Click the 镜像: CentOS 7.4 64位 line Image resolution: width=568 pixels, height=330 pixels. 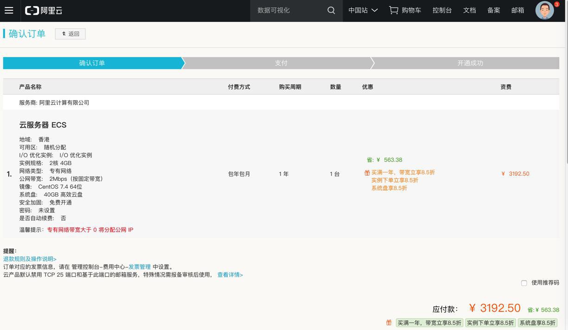pos(51,187)
